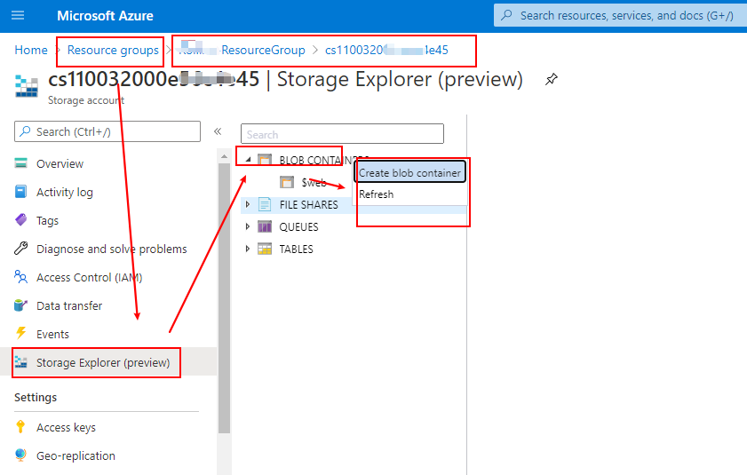The height and width of the screenshot is (475, 747).
Task: Select the BLOB CONTAINERS tree item
Action: [324, 160]
